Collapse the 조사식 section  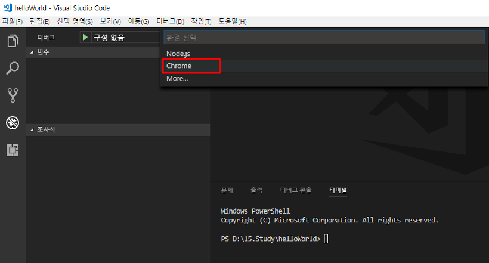[118, 129]
